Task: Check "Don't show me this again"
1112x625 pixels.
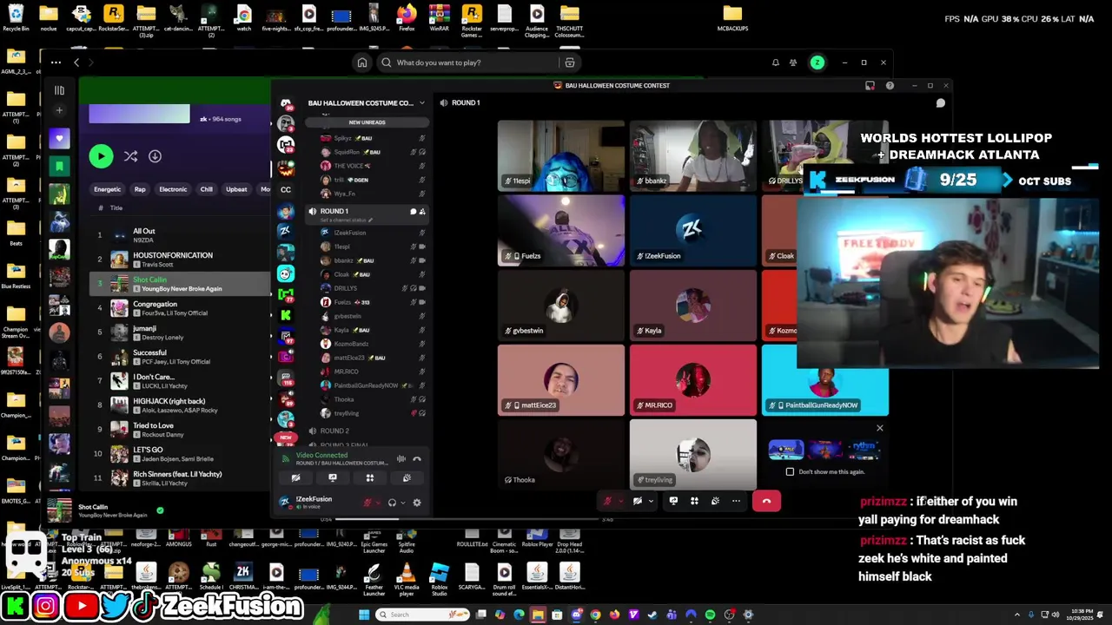Action: point(790,472)
